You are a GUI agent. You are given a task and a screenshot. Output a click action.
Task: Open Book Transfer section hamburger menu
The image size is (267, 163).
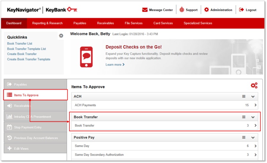[244, 117]
